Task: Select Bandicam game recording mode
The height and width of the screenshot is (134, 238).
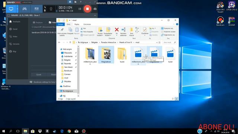Action: (x=25, y=9)
